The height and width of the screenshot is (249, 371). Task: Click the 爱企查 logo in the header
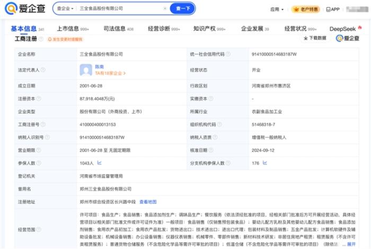pyautogui.click(x=25, y=8)
